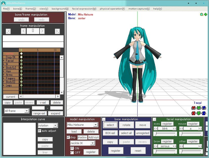Screen dimensions: 209x158
Task: Expand the Facial bone group
Action: tap(4, 61)
